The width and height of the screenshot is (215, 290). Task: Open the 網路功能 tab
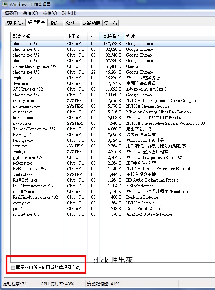click(91, 23)
